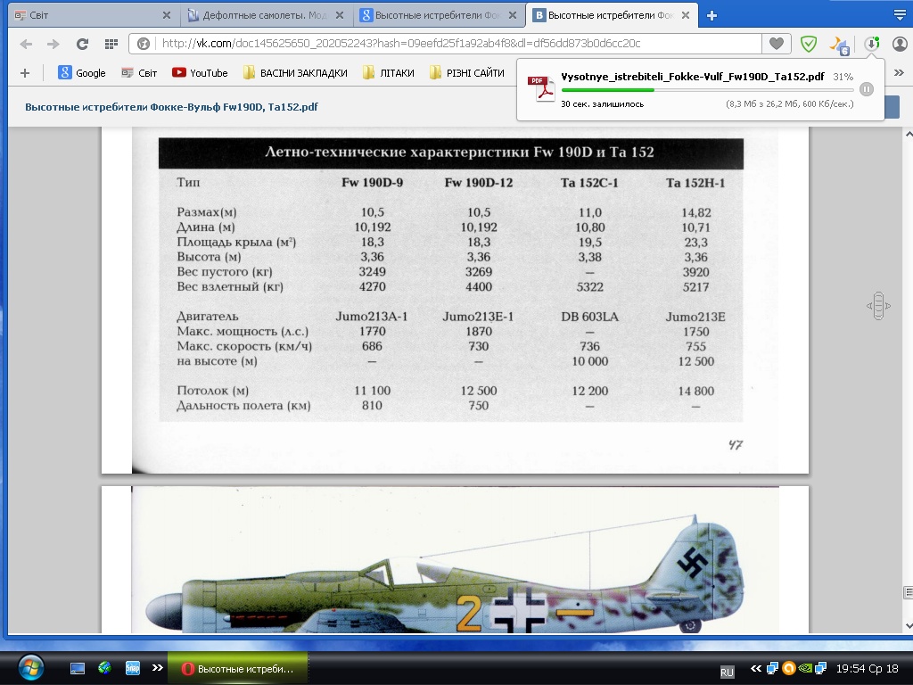Toggle the downloads popup button
This screenshot has height=685, width=913.
click(872, 44)
